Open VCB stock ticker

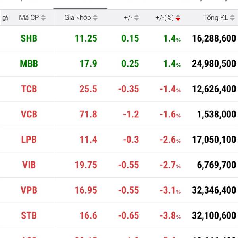click(x=29, y=114)
